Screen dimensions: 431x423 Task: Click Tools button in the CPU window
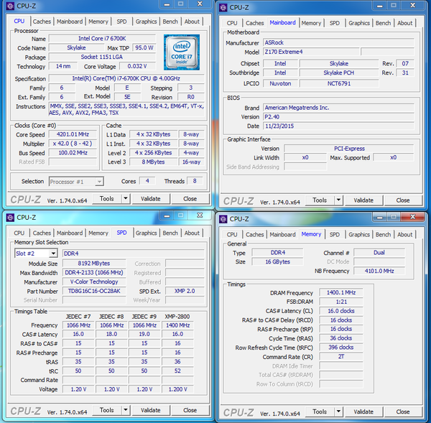click(x=106, y=198)
